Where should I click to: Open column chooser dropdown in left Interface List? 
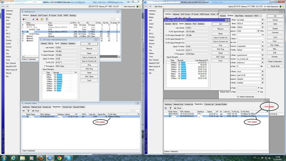pos(119,23)
